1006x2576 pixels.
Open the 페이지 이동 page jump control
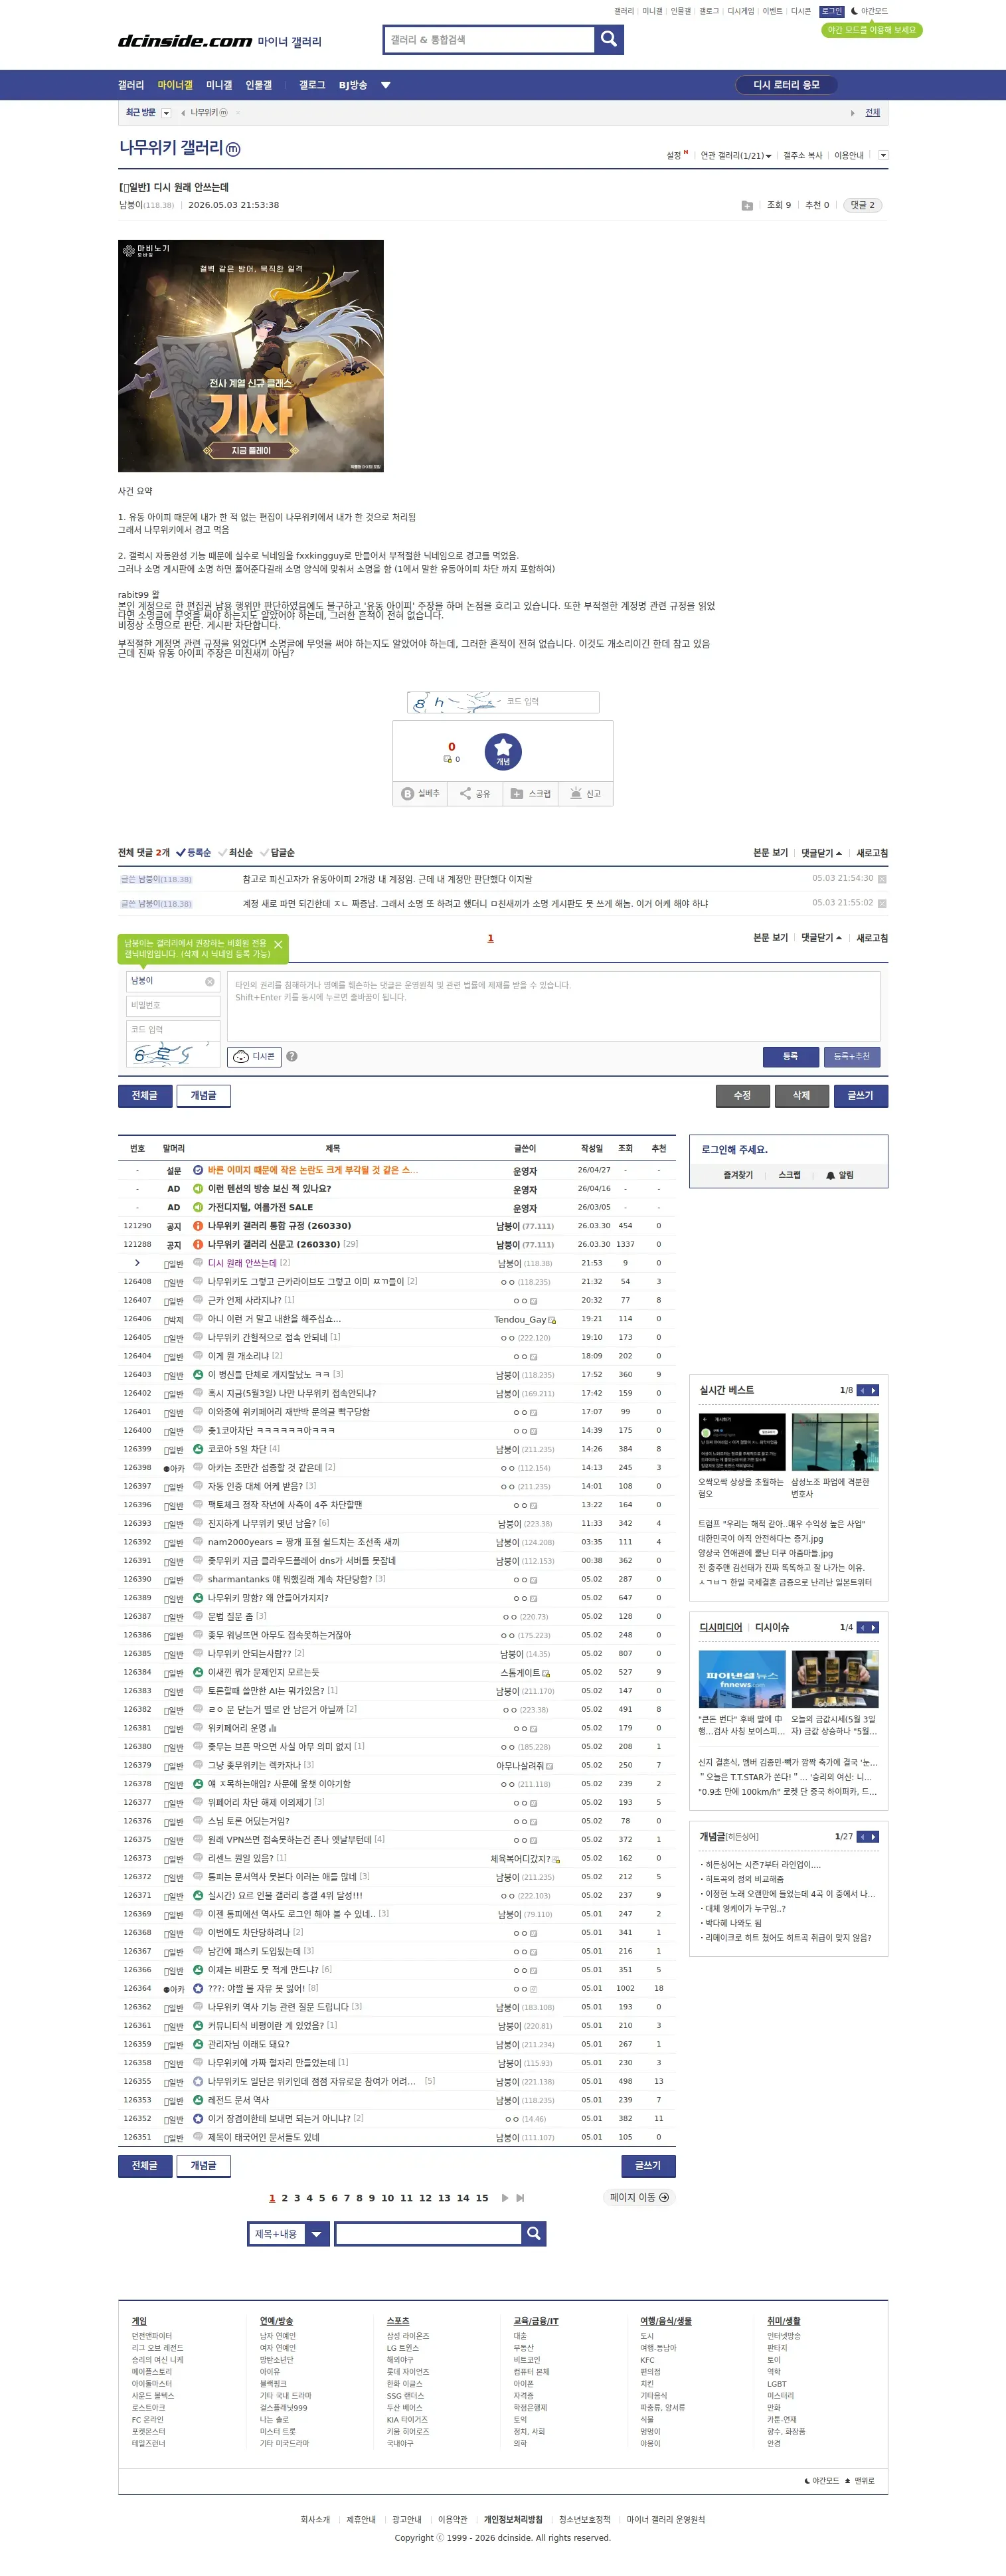(x=640, y=2197)
